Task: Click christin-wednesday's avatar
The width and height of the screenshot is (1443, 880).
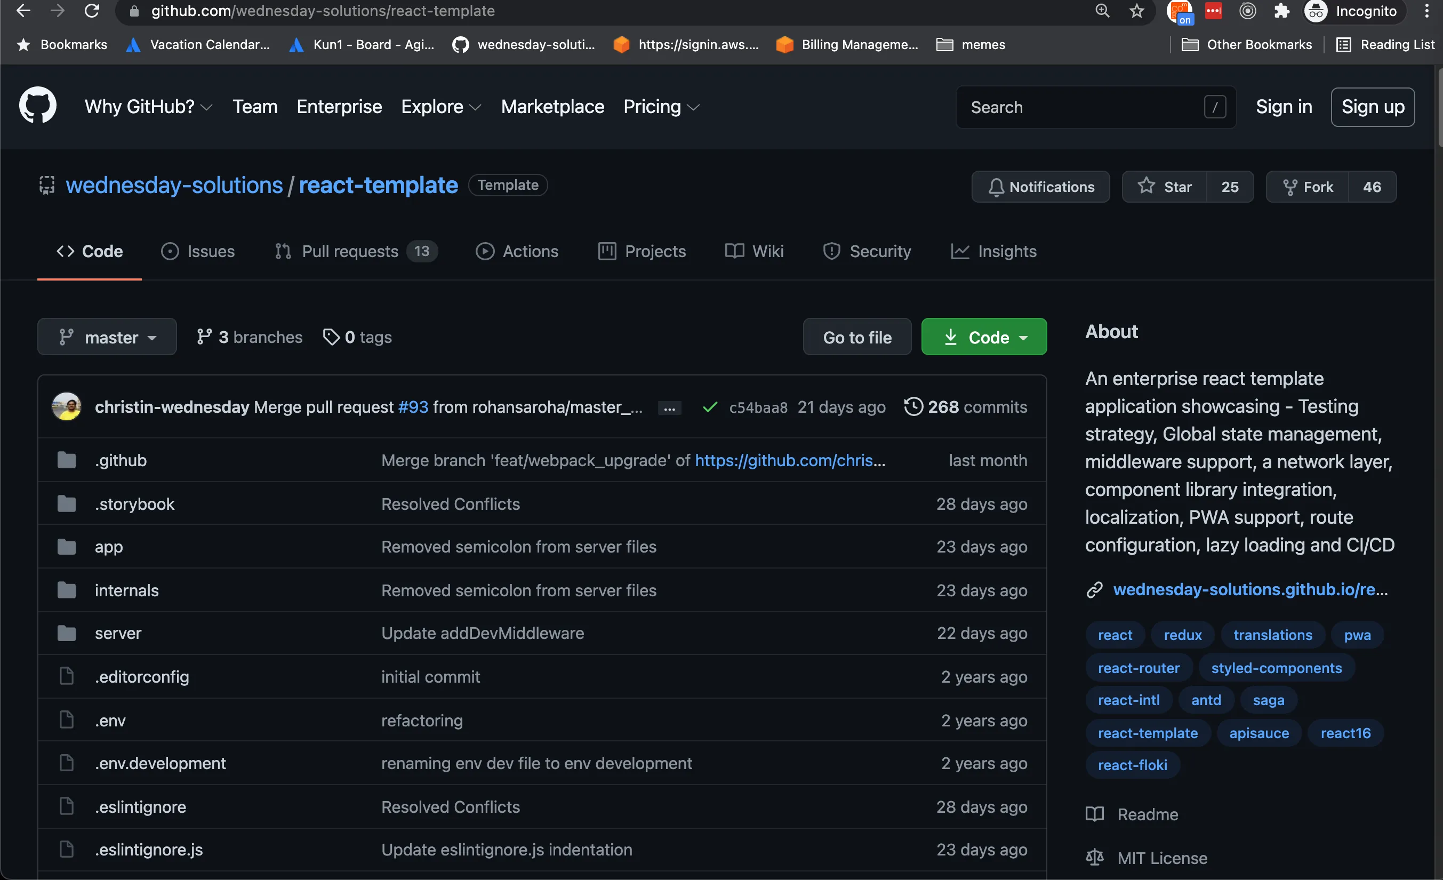Action: (x=67, y=406)
